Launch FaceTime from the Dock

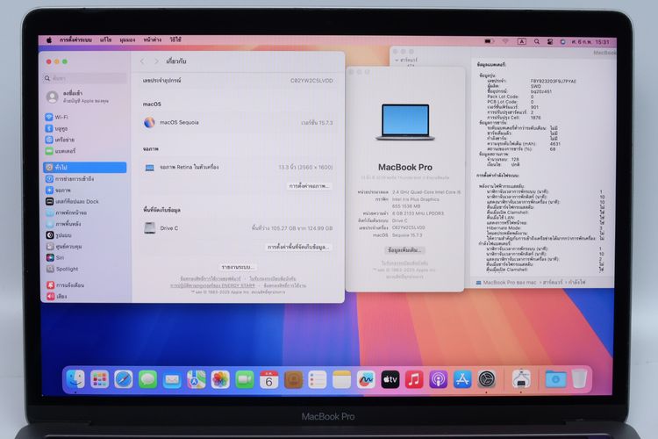tap(245, 380)
